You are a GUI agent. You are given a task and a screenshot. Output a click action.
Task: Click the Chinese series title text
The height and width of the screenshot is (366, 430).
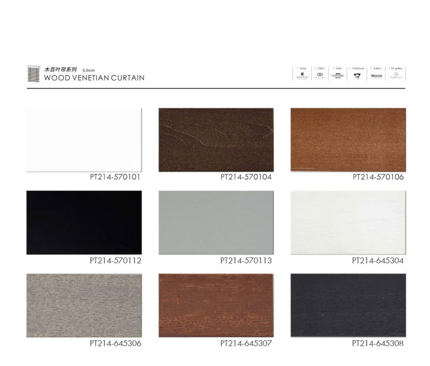click(x=61, y=70)
